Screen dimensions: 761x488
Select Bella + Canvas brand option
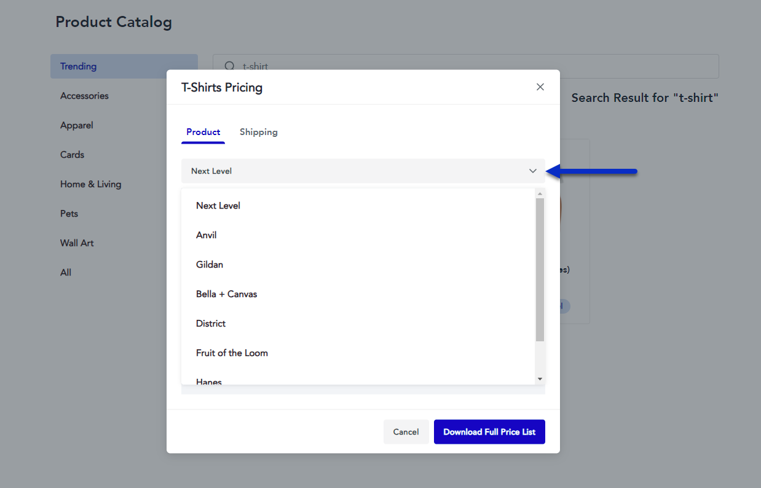pos(226,294)
